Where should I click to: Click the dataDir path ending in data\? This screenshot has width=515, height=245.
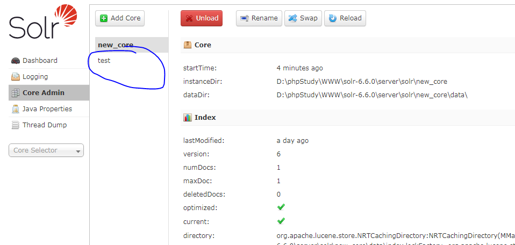372,95
